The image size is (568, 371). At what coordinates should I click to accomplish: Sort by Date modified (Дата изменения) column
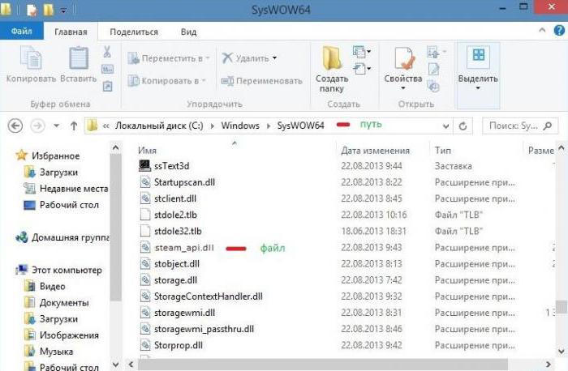(375, 151)
